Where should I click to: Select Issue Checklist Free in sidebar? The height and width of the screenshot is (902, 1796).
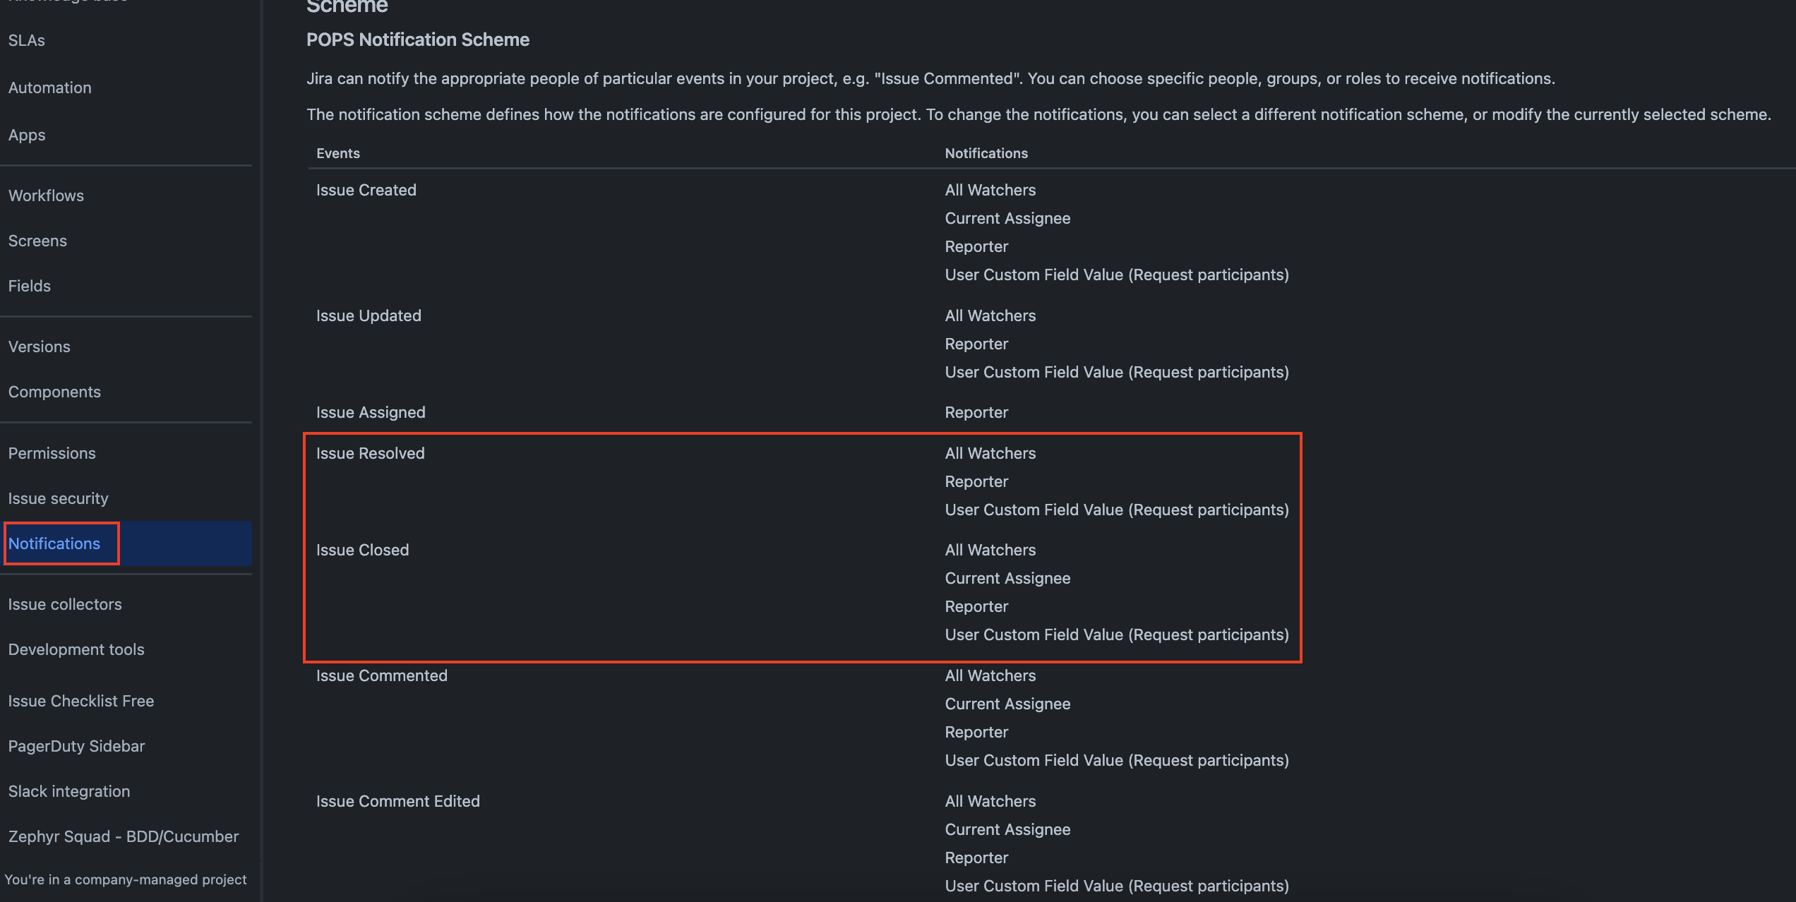(x=81, y=701)
